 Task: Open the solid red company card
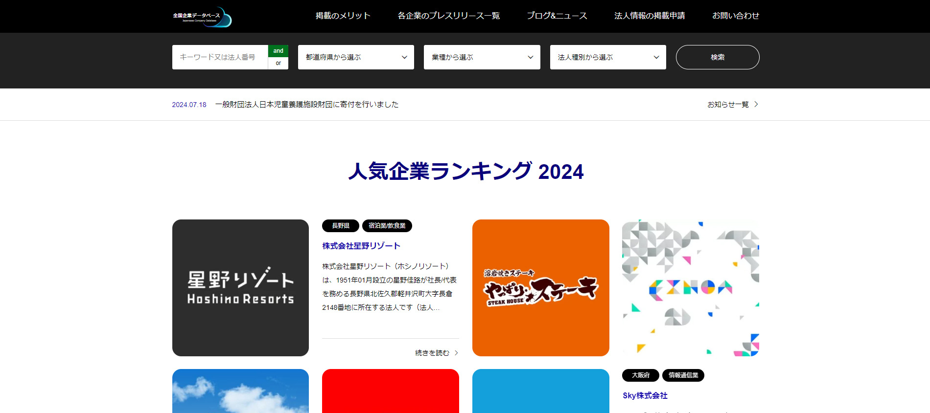pyautogui.click(x=391, y=391)
